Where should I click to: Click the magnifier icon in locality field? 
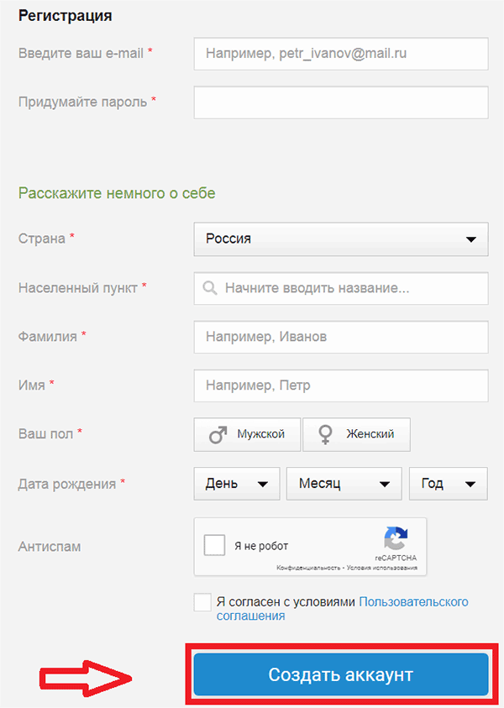pos(209,287)
